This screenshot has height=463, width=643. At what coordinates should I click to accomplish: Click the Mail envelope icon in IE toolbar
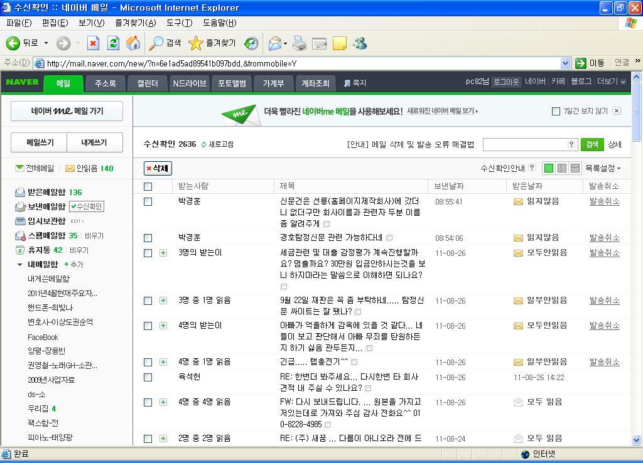coord(275,43)
